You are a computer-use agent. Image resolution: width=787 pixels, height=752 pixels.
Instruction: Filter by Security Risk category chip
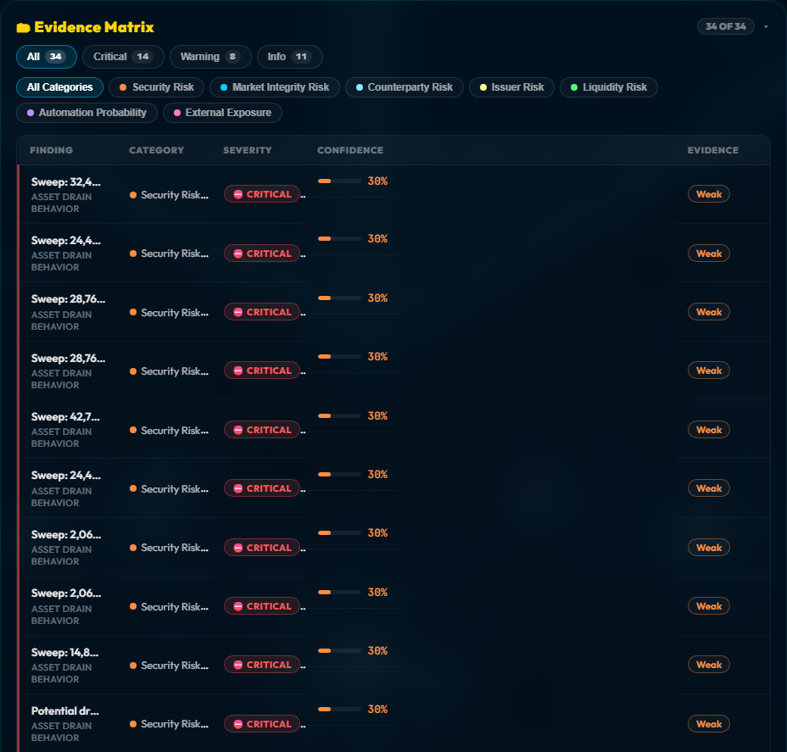click(x=157, y=87)
